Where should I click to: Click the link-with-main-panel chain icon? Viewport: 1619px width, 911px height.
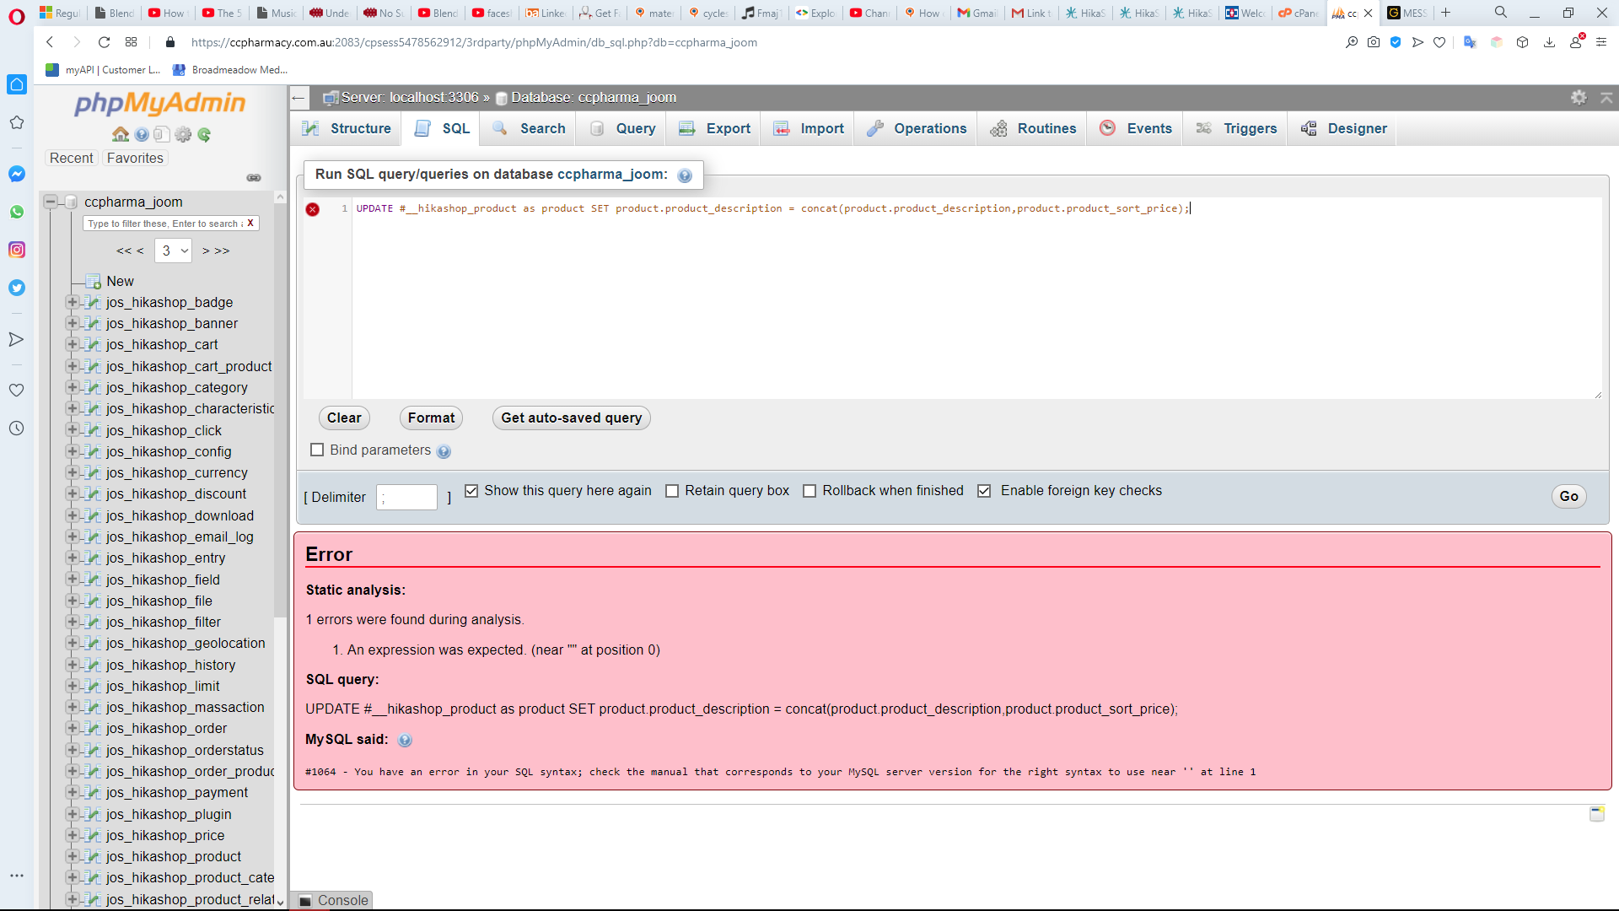pyautogui.click(x=254, y=178)
